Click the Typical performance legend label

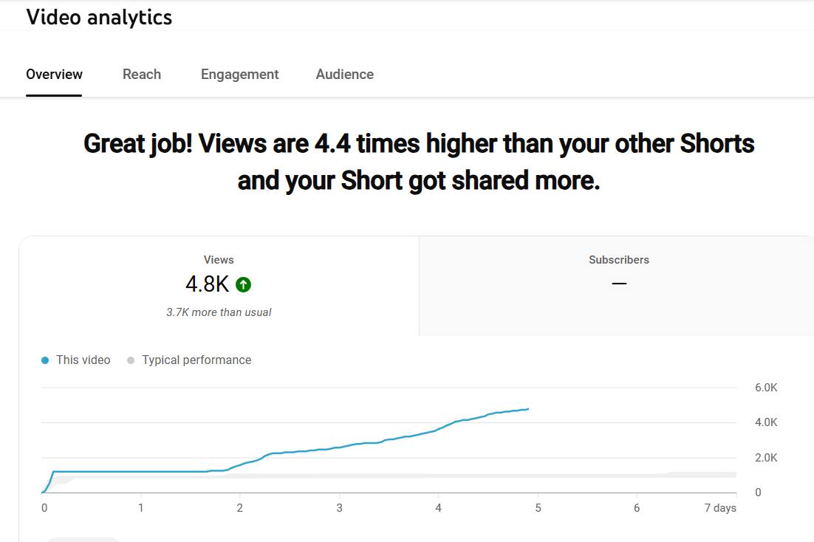(196, 360)
